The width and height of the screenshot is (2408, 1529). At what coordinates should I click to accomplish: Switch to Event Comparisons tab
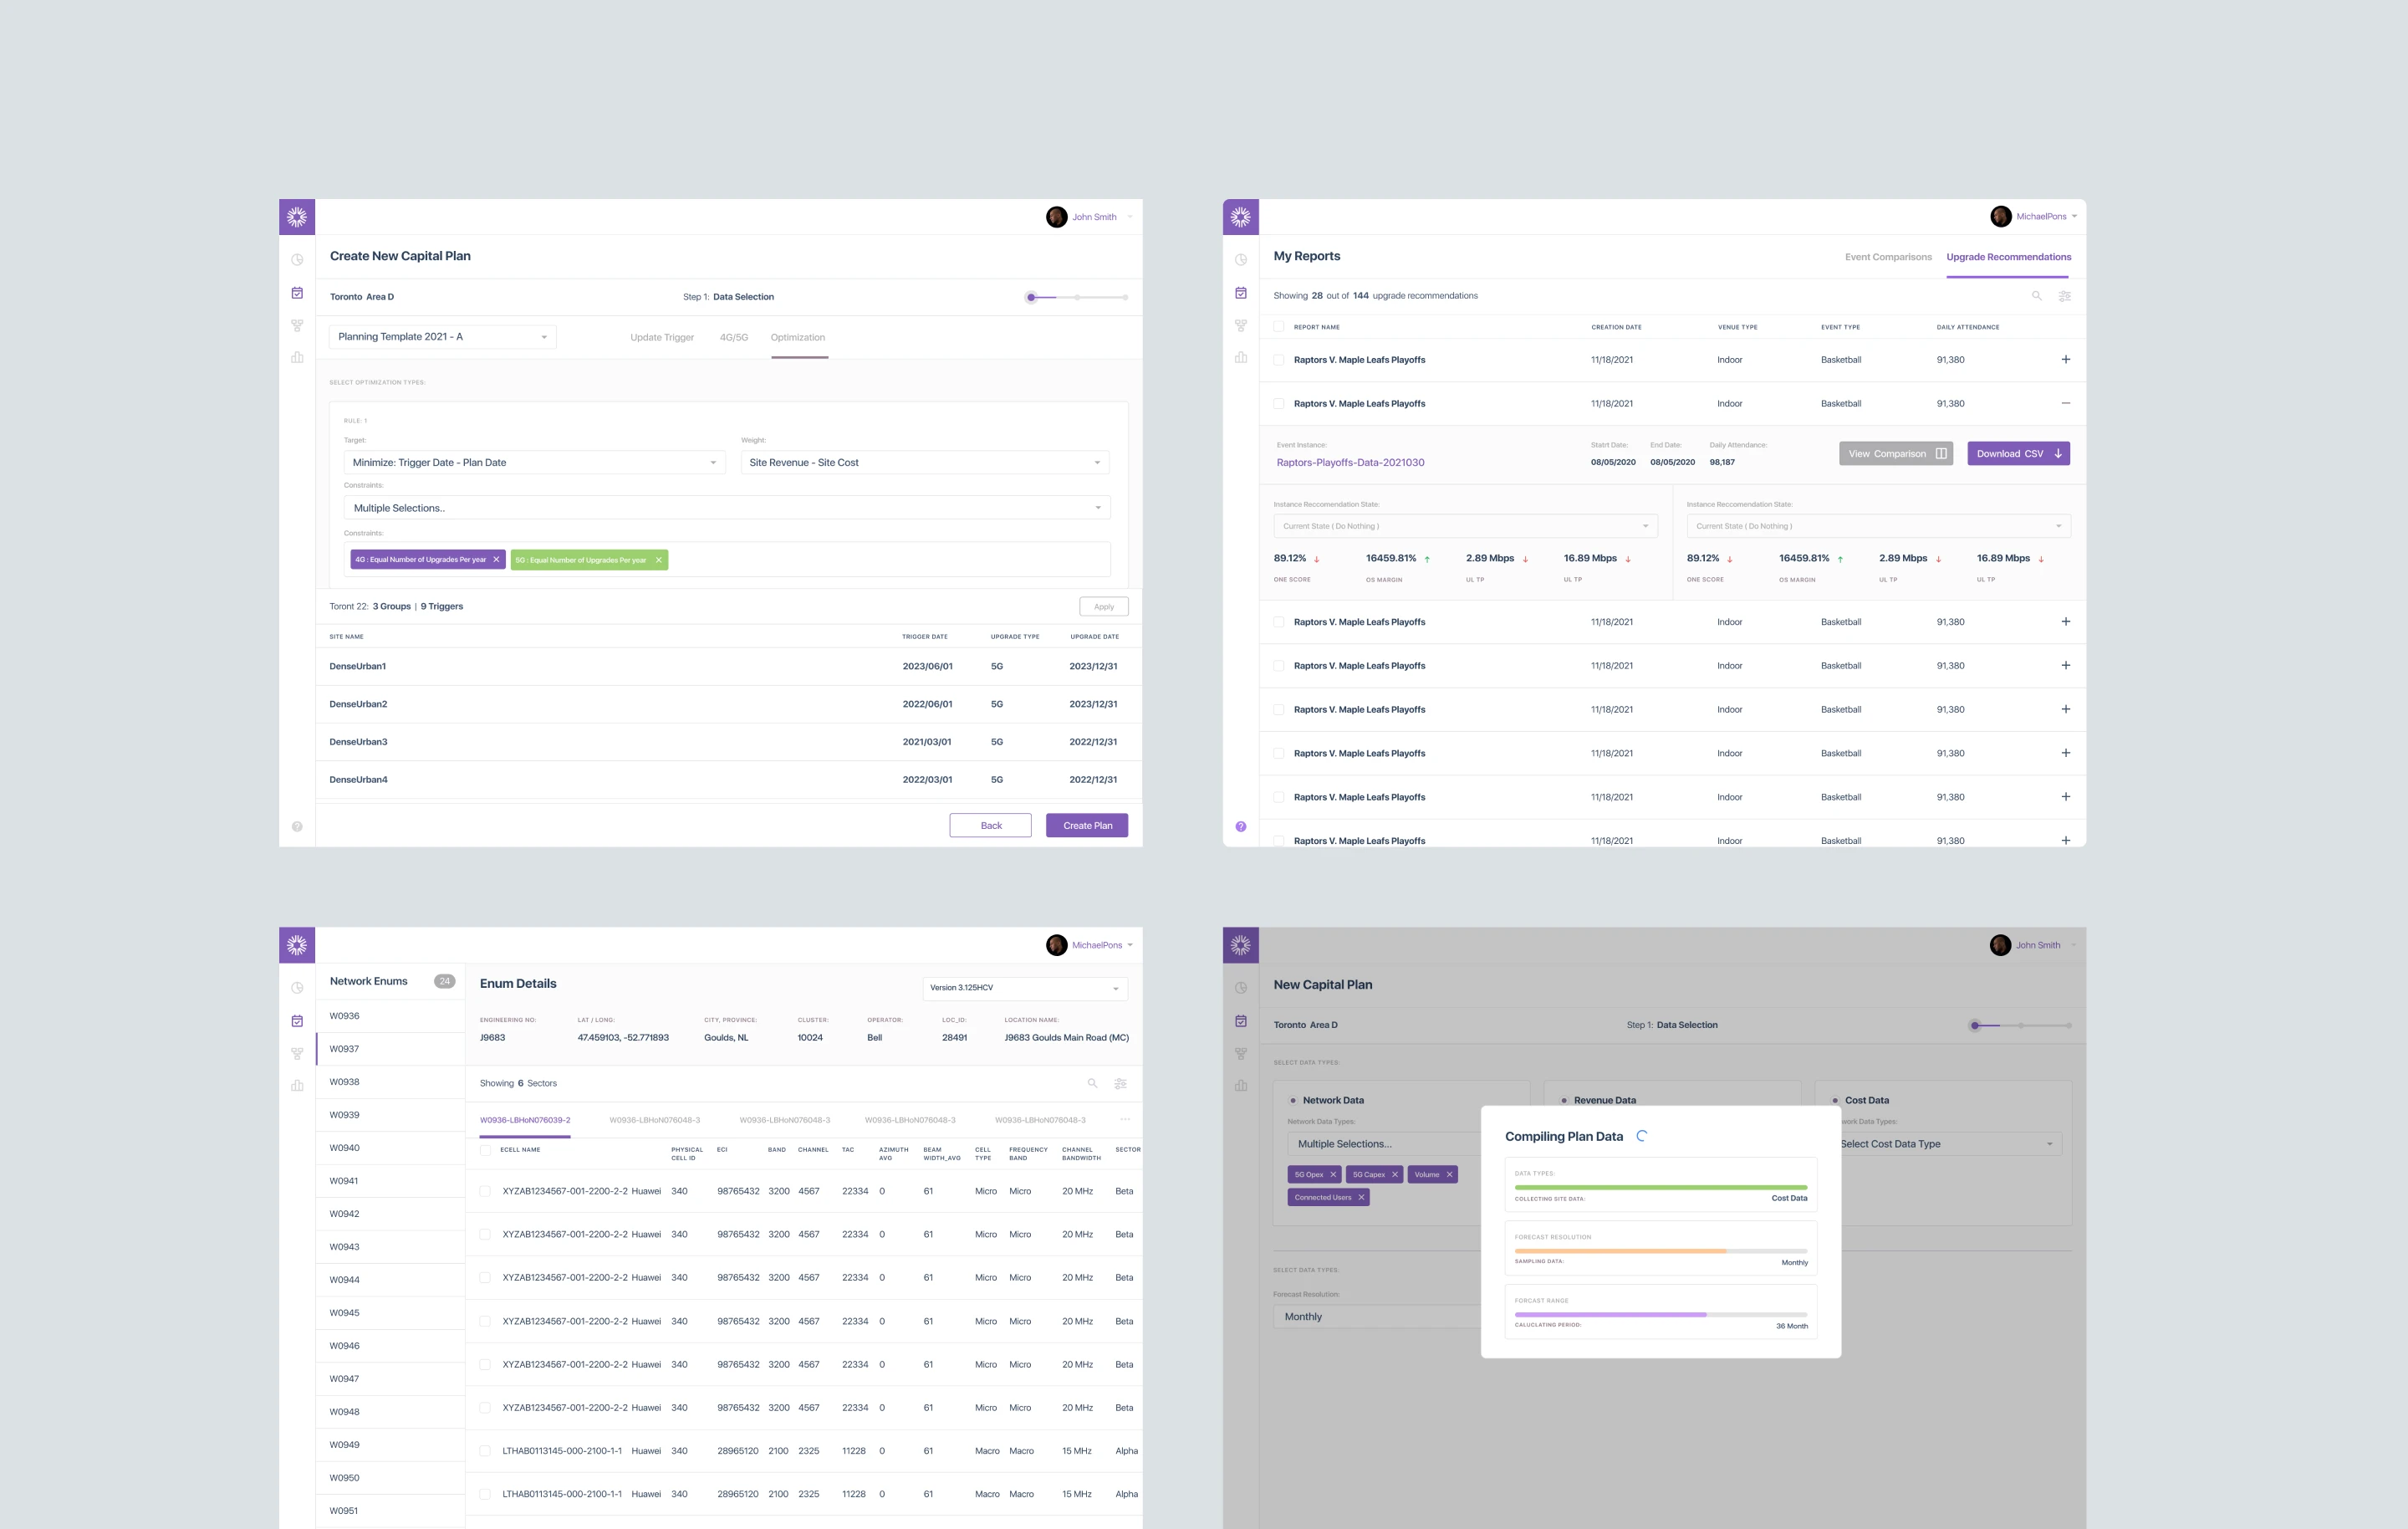(1887, 257)
